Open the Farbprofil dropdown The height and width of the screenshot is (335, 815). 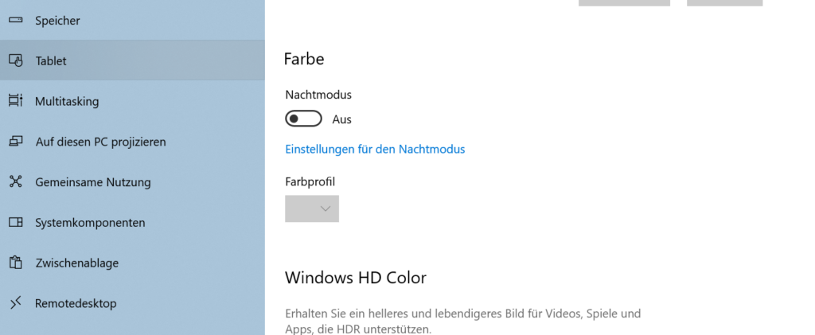[312, 208]
